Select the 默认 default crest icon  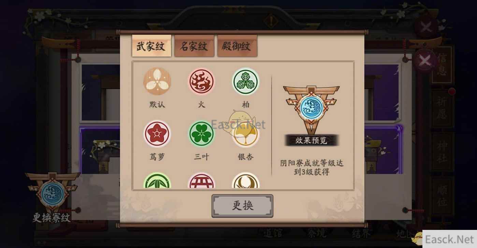point(157,81)
